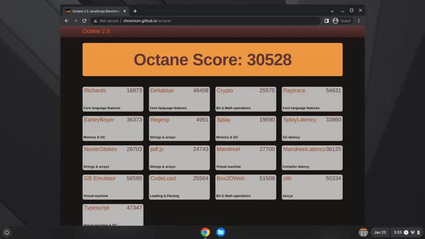Click the chromium.github.io/octane address bar
This screenshot has width=425, height=239.
click(x=205, y=21)
